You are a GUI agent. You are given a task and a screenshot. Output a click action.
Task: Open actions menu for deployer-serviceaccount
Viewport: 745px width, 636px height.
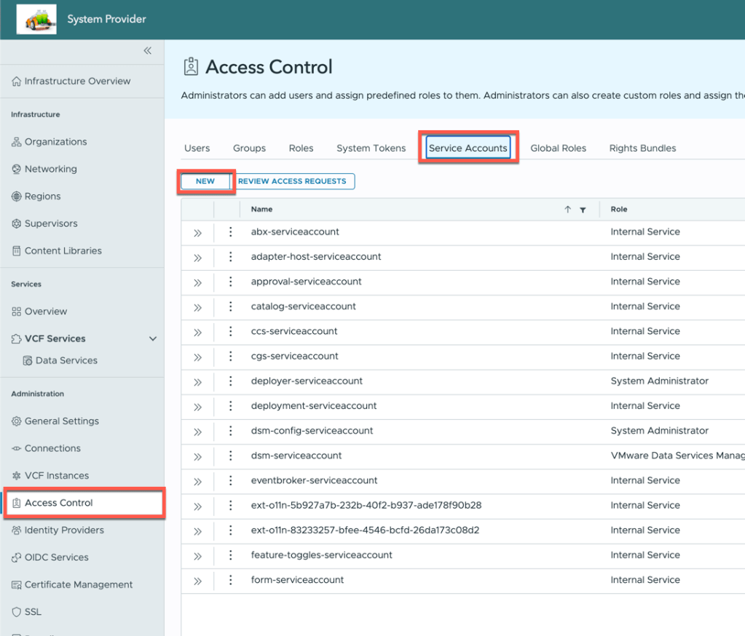tap(230, 381)
